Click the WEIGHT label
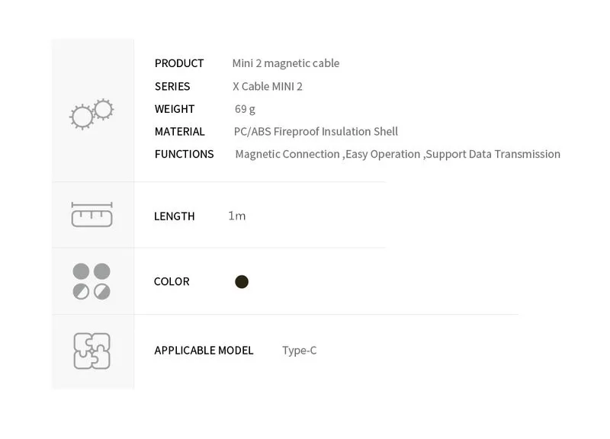Image resolution: width=610 pixels, height=439 pixels. pyautogui.click(x=175, y=109)
